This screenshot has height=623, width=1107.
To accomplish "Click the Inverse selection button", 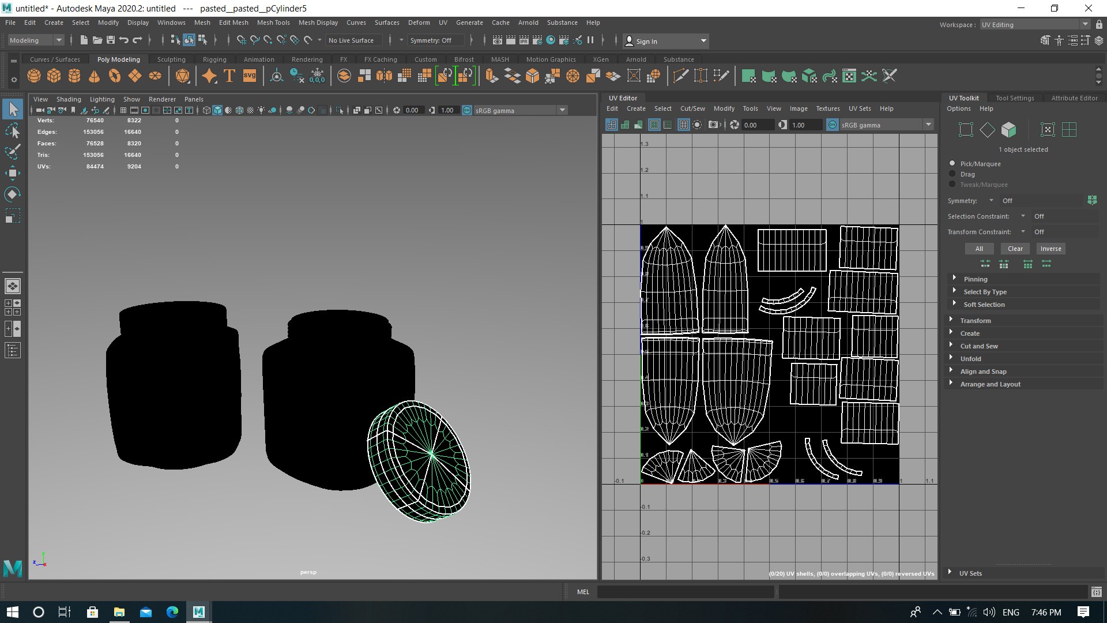I will [x=1050, y=249].
